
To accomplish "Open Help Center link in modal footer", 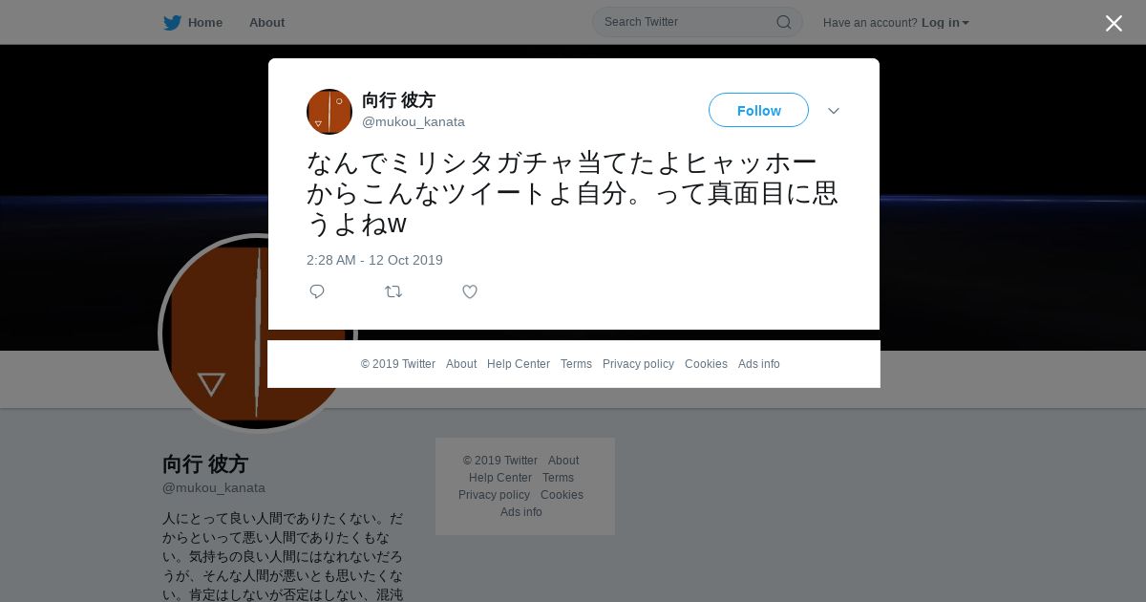I will 519,364.
